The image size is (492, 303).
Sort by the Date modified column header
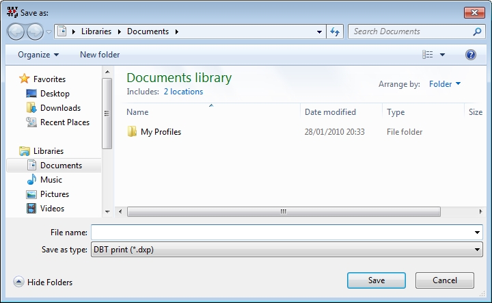pyautogui.click(x=330, y=112)
